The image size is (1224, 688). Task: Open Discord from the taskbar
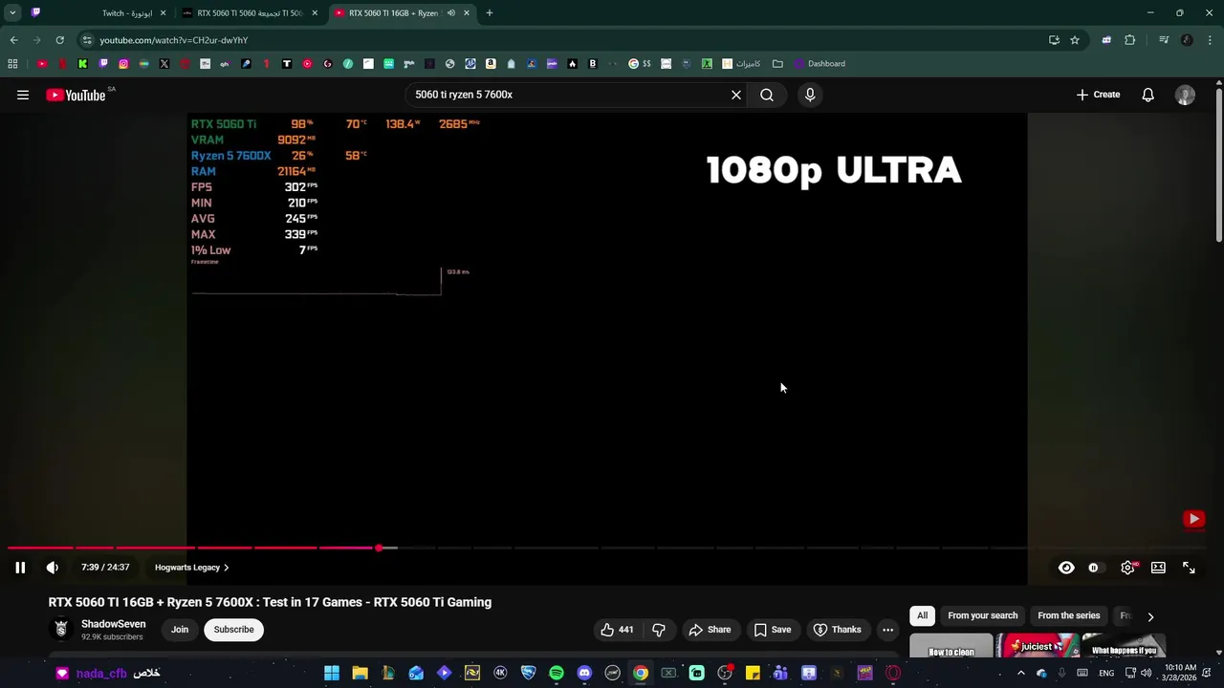(584, 674)
